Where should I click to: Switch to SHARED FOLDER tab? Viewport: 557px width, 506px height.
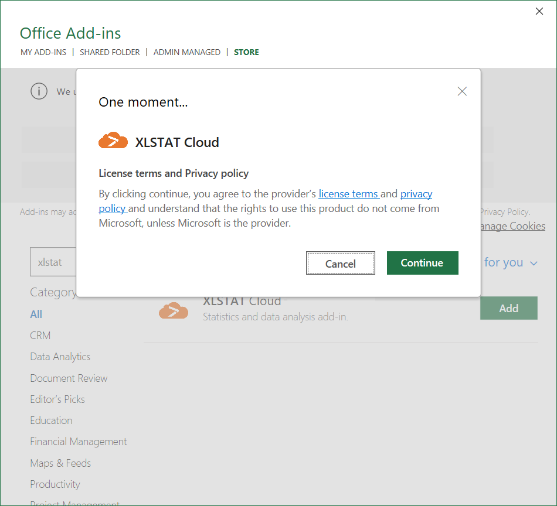point(110,52)
